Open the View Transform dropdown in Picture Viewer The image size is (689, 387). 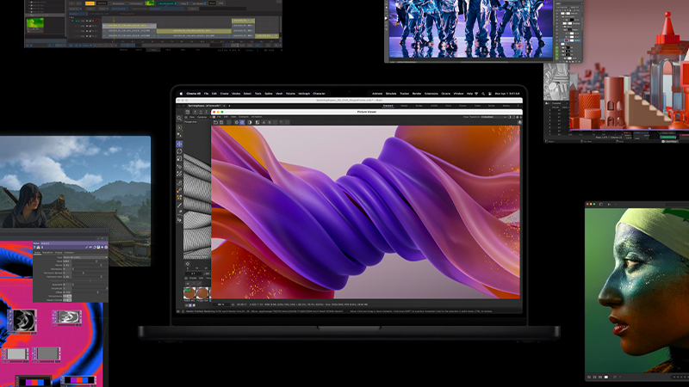(493, 117)
